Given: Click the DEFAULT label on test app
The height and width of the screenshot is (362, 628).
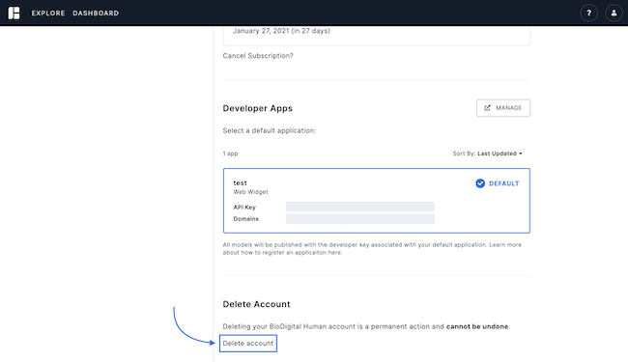Looking at the screenshot, I should point(503,183).
